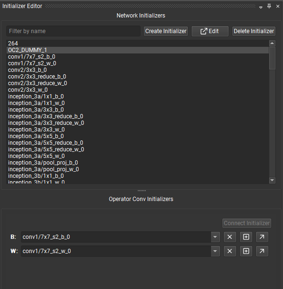
Task: Click the Edit button
Action: tap(210, 31)
